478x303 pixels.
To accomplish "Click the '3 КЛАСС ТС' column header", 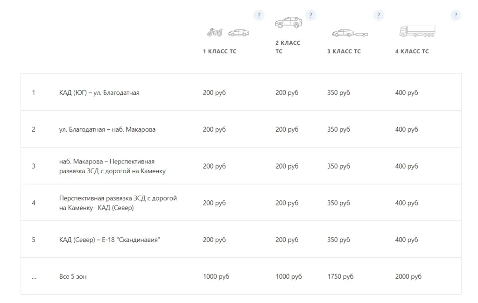I will [x=344, y=51].
